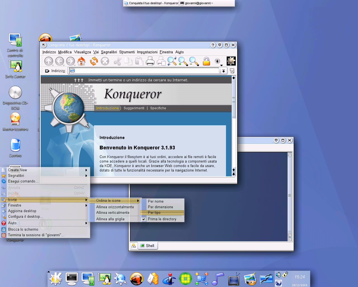Click the volume speaker tray icon
Image resolution: width=358 pixels, height=287 pixels.
278,275
